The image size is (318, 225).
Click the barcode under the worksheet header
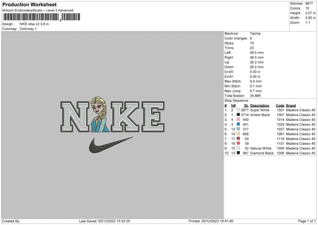tap(41, 17)
